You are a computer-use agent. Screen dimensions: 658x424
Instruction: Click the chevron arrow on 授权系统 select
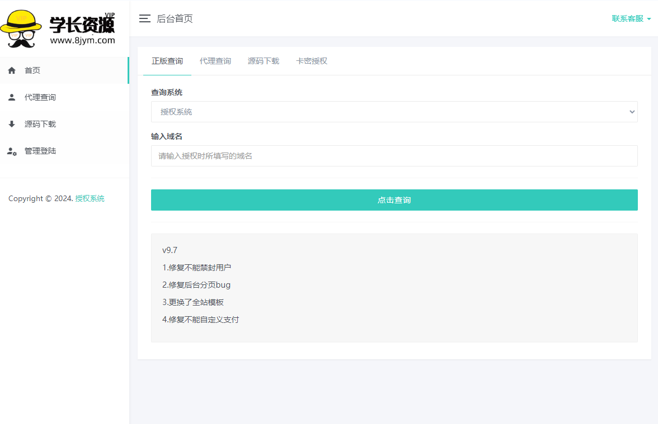[632, 112]
